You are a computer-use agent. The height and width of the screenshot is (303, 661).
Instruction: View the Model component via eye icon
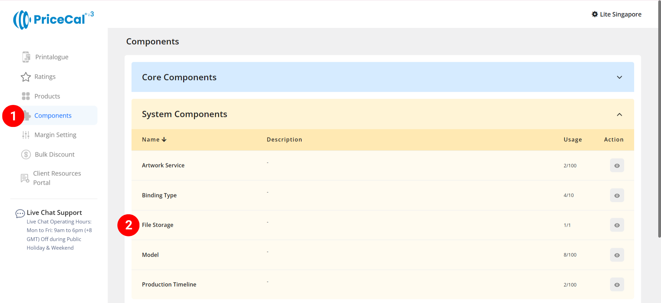pos(617,255)
